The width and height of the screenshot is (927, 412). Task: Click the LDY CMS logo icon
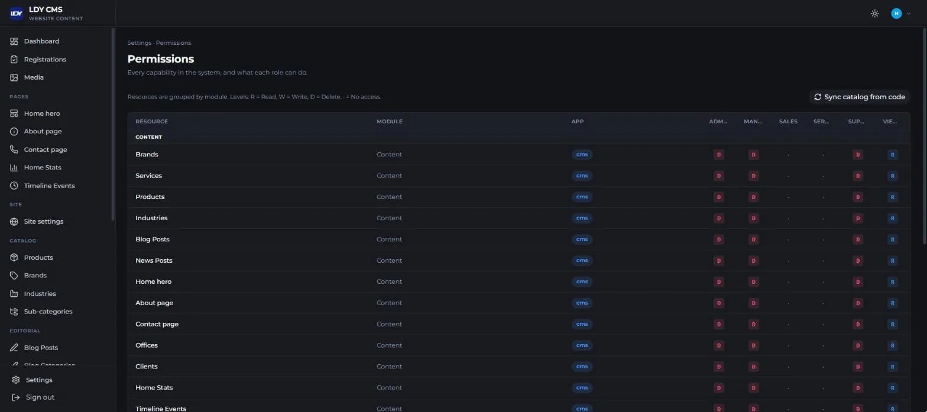16,13
